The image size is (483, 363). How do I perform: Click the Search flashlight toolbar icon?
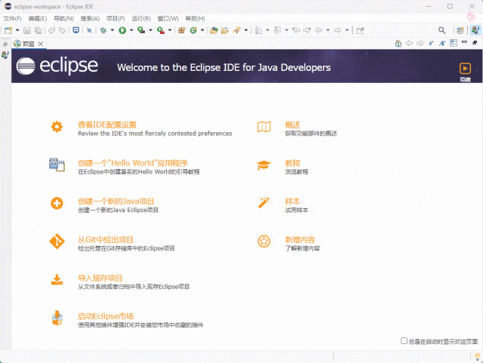pyautogui.click(x=237, y=30)
